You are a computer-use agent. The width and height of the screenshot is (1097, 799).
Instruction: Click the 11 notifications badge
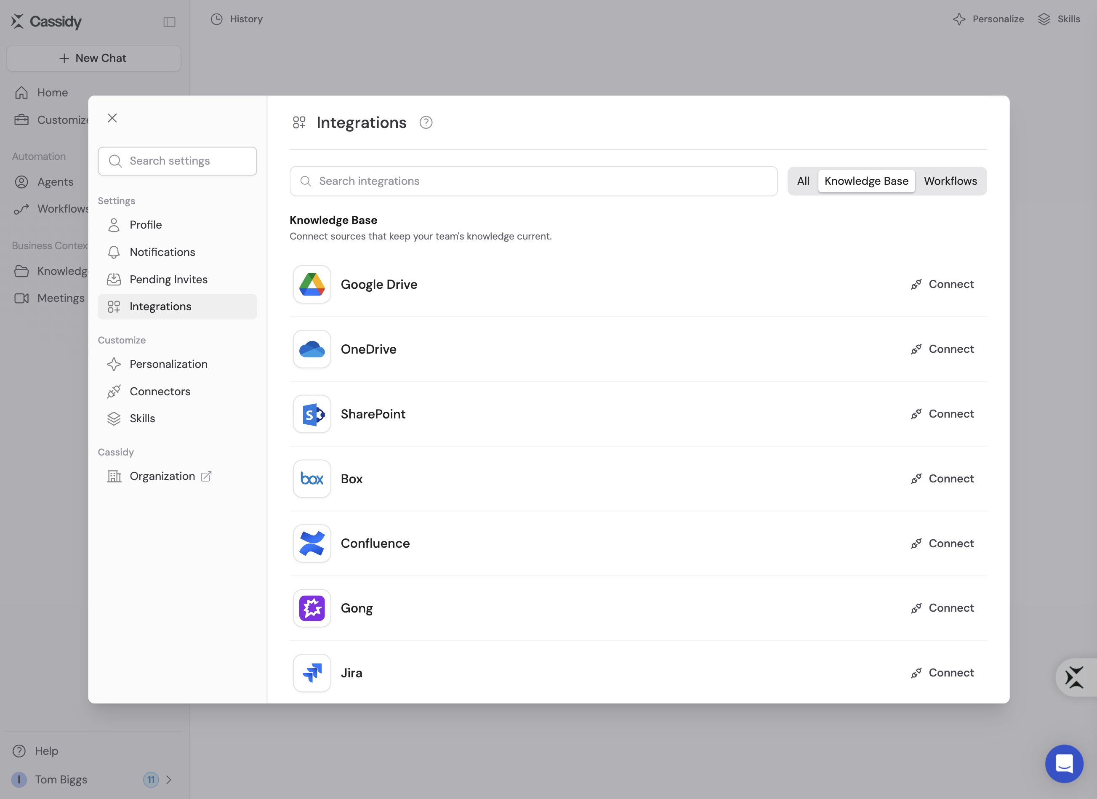click(x=151, y=780)
